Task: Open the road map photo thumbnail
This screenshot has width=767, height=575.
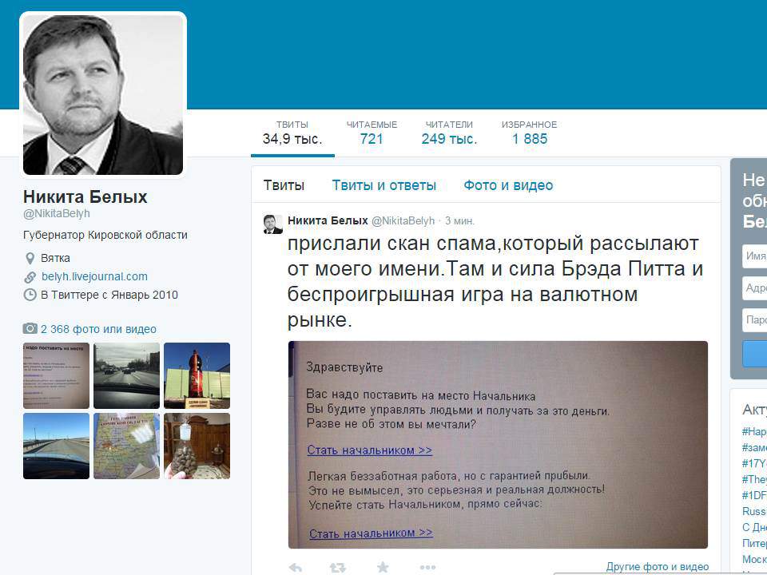Action: coord(127,446)
